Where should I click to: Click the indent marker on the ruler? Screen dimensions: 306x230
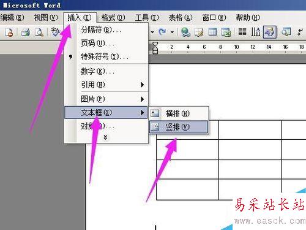click(155, 47)
